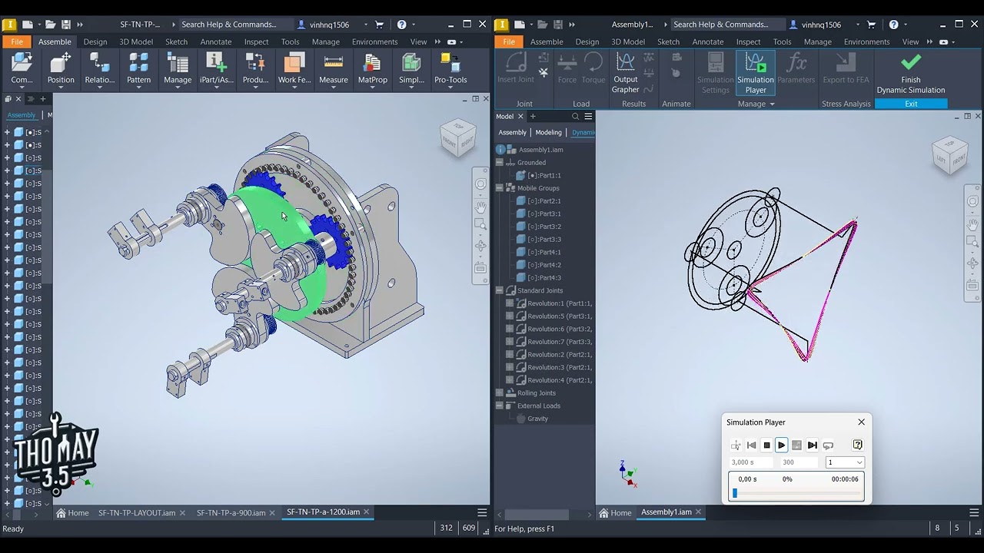The width and height of the screenshot is (984, 553).
Task: Open Simulation Settings in ribbon
Action: point(715,73)
